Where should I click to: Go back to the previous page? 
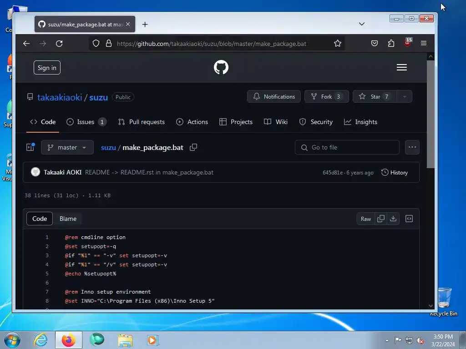(26, 44)
